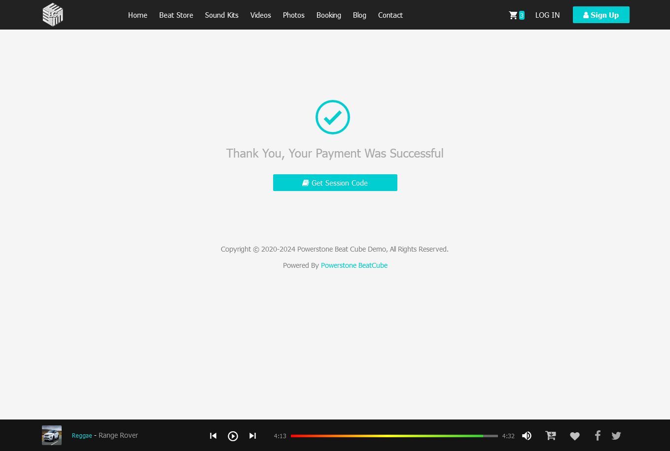Click the Range Rover album art thumbnail
This screenshot has width=670, height=451.
click(x=52, y=435)
